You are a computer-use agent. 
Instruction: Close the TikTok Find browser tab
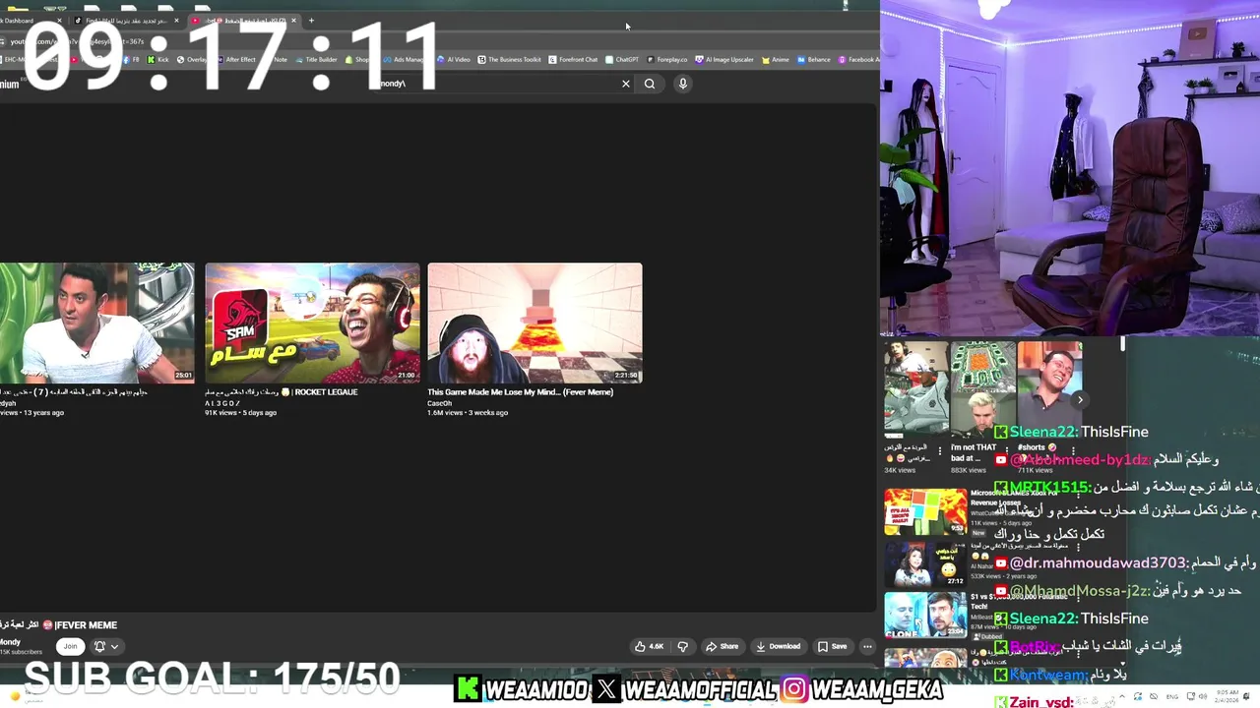coord(176,21)
